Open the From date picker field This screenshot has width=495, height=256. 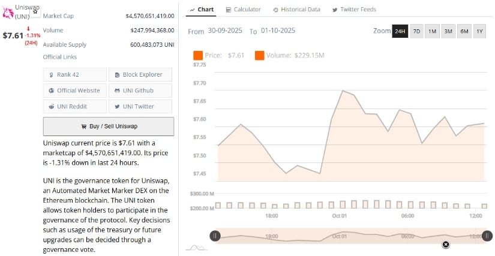pos(226,31)
